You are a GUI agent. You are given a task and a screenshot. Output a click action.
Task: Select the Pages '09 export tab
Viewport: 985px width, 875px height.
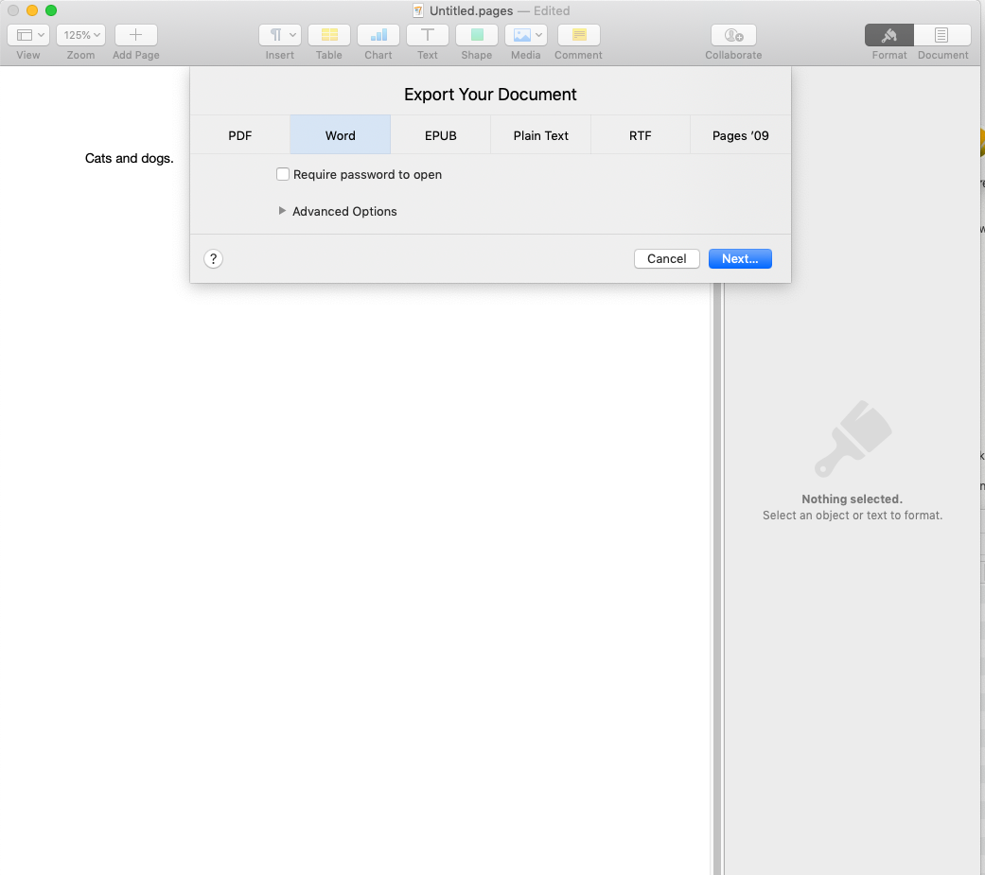point(740,135)
